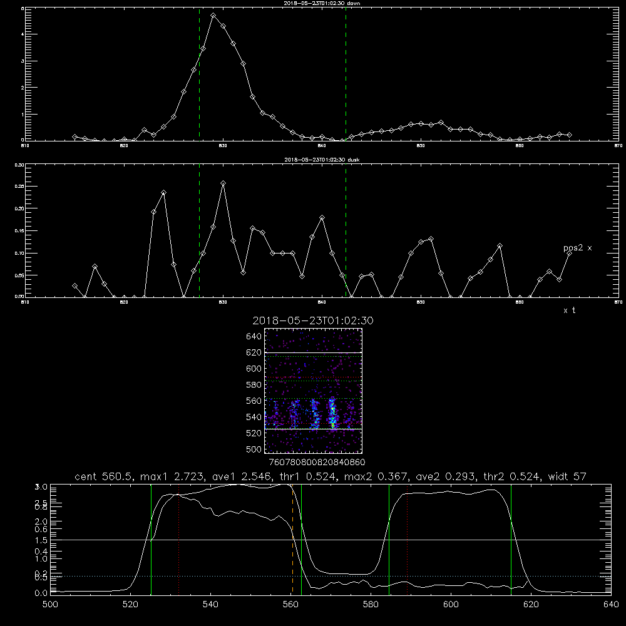Select the 'ave2 0.293' value
The image size is (626, 626).
pos(446,476)
